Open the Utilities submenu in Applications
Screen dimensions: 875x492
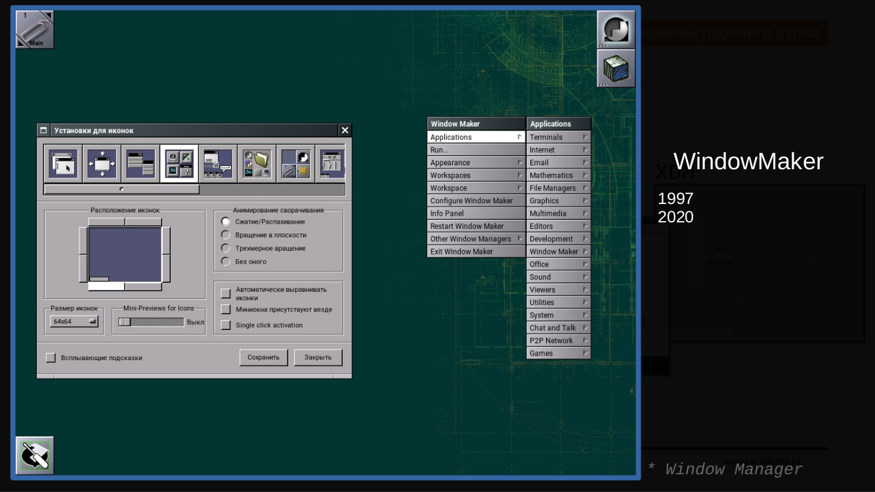pyautogui.click(x=559, y=302)
